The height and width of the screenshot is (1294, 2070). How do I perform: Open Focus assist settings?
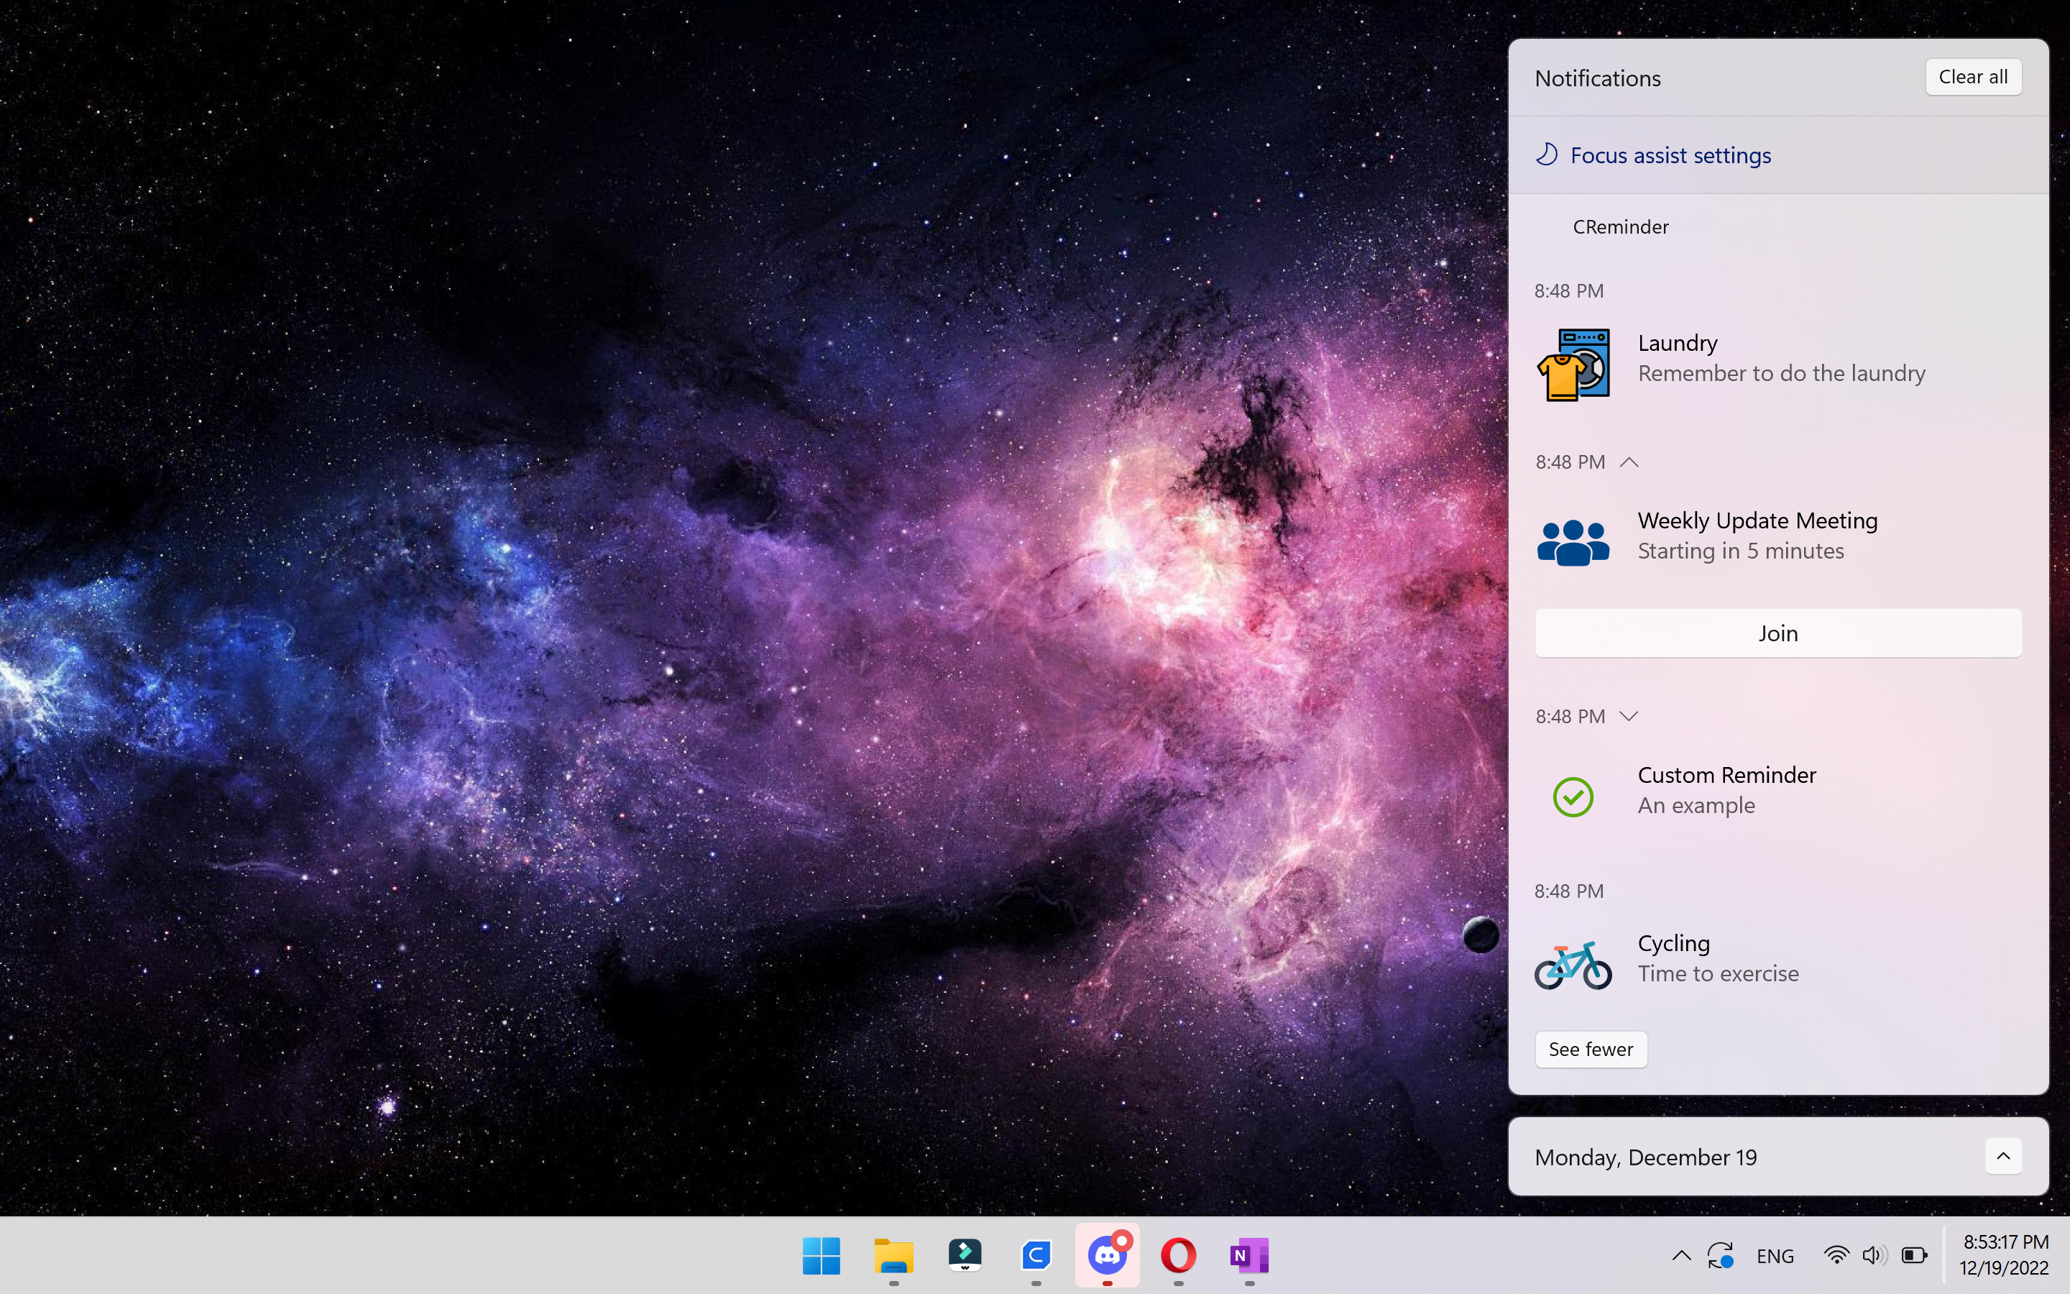pos(1670,156)
